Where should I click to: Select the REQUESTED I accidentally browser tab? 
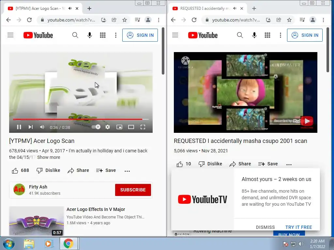(x=205, y=8)
